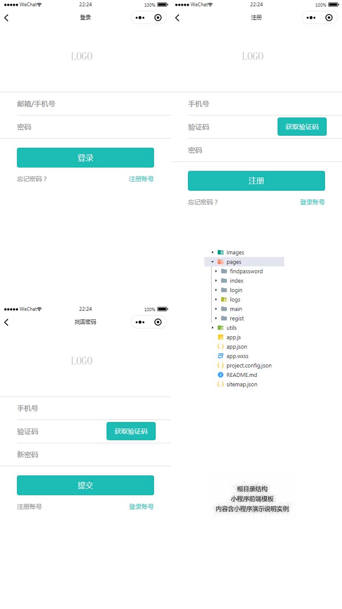
Task: Click the sitemap.json file icon
Action: coord(221,384)
